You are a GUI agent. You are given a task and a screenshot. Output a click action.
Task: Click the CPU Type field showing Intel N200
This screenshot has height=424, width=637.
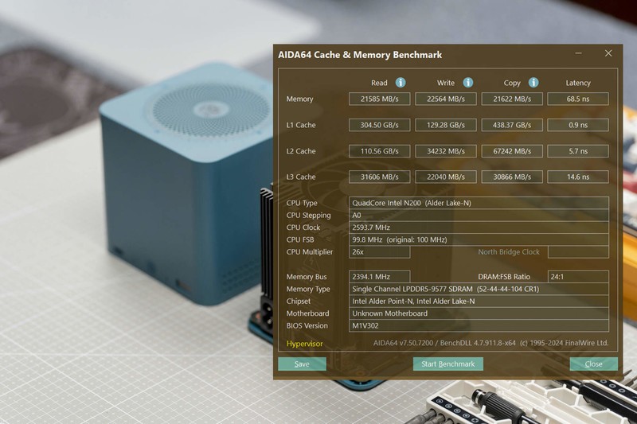479,203
